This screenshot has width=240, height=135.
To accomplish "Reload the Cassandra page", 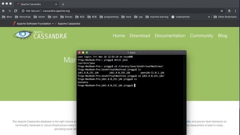I will click(x=15, y=11).
